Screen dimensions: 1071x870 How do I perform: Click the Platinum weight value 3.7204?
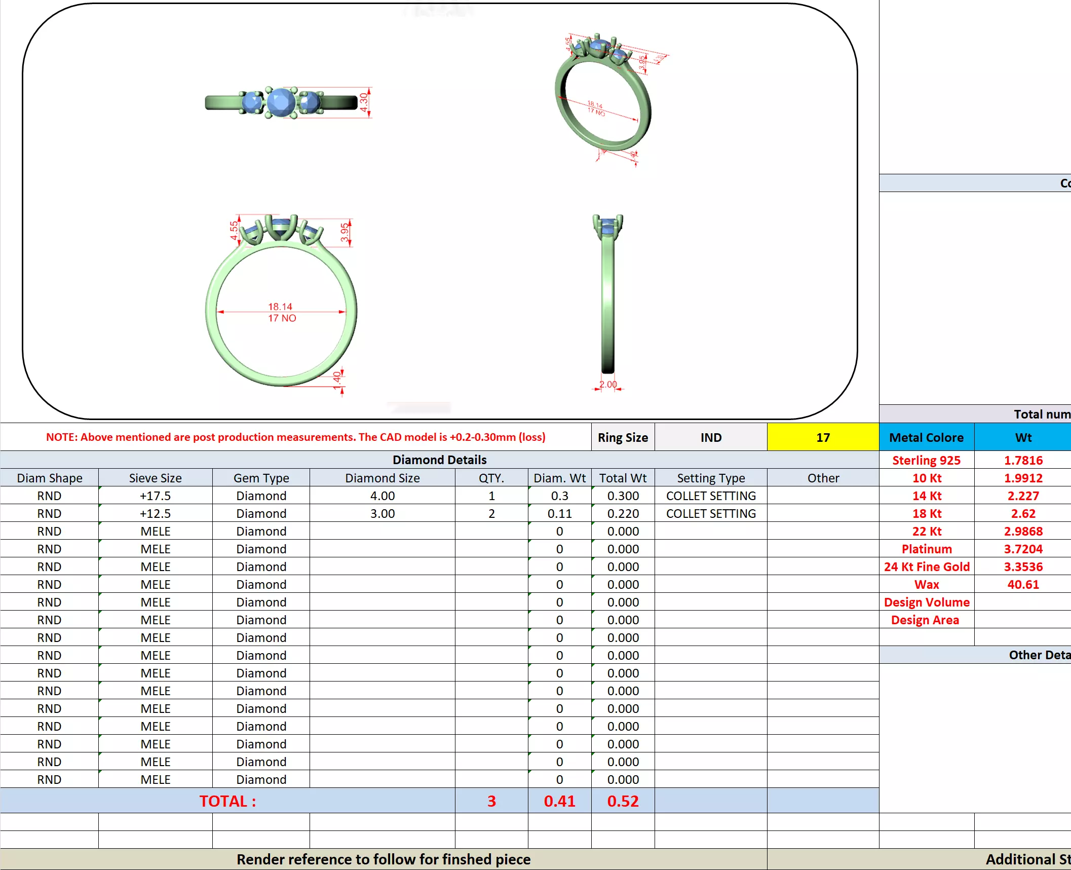coord(1023,549)
